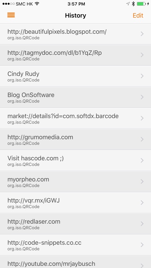Open the redlaser.com history entry

(75, 224)
